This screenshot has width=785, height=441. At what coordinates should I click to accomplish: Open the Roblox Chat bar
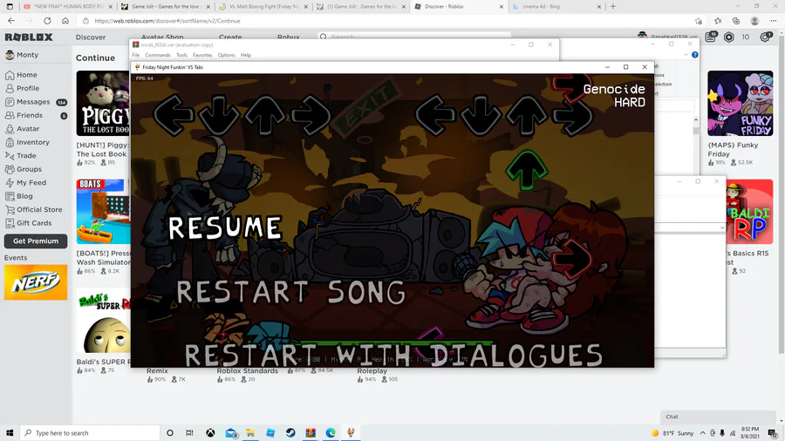718,417
